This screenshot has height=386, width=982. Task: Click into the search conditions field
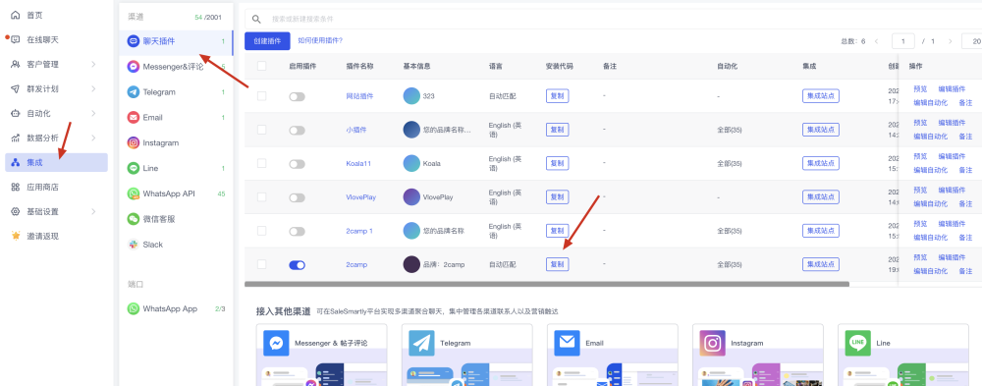click(x=614, y=20)
